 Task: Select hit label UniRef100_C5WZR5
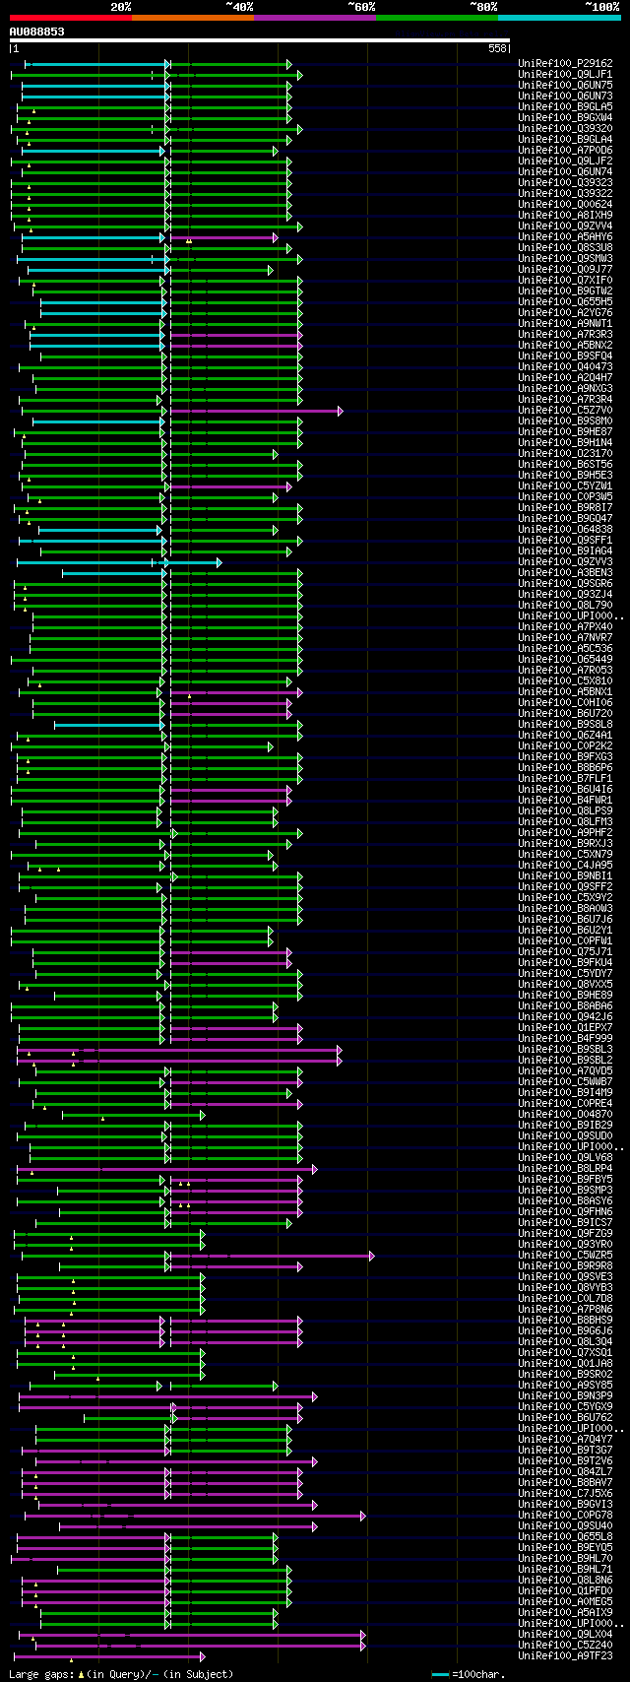[565, 1256]
